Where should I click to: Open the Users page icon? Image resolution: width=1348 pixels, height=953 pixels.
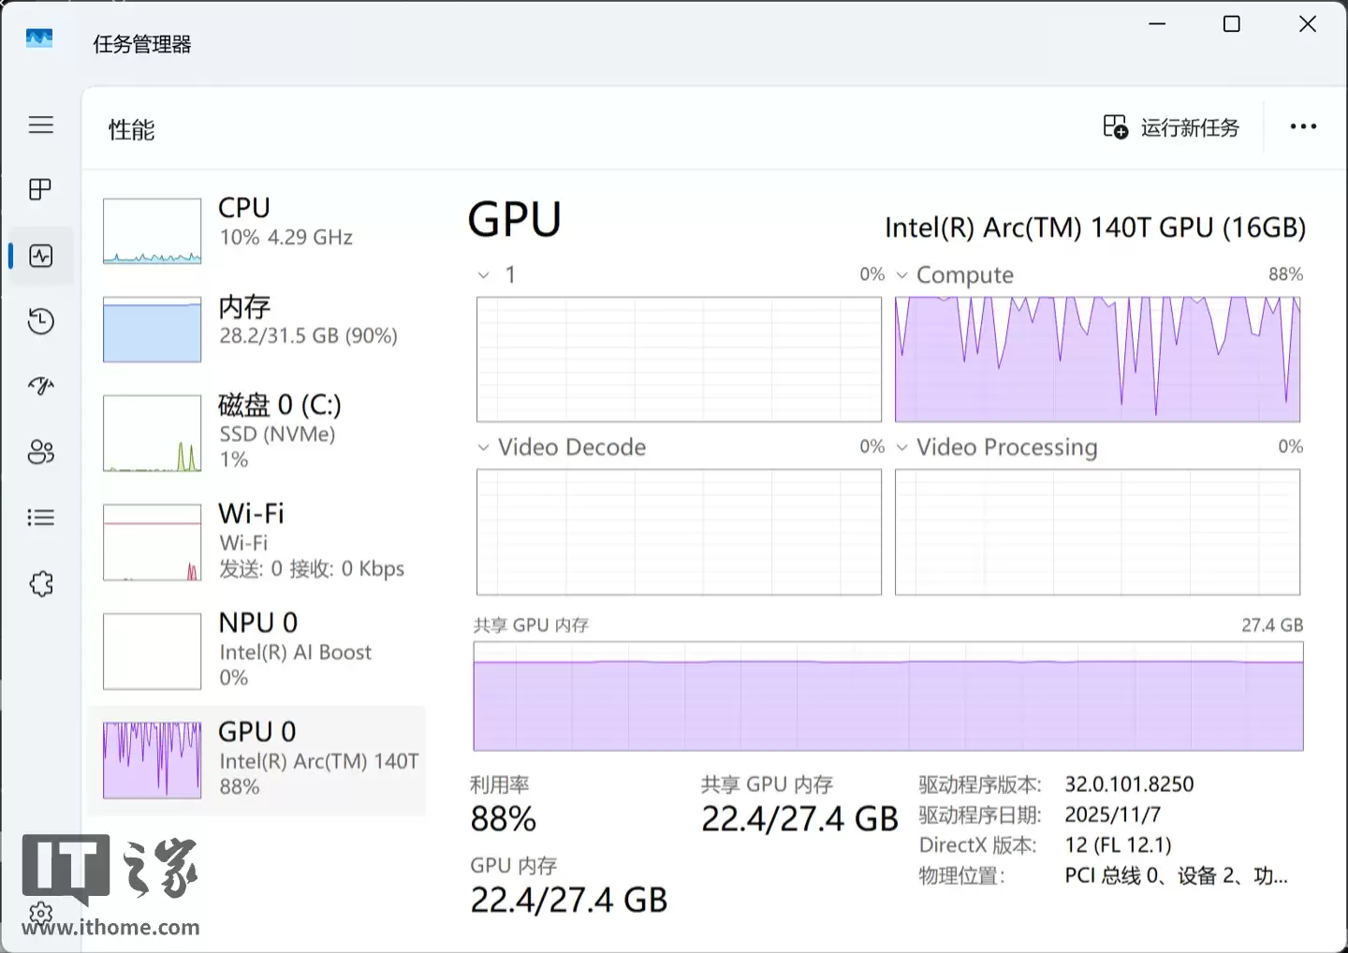tap(41, 452)
